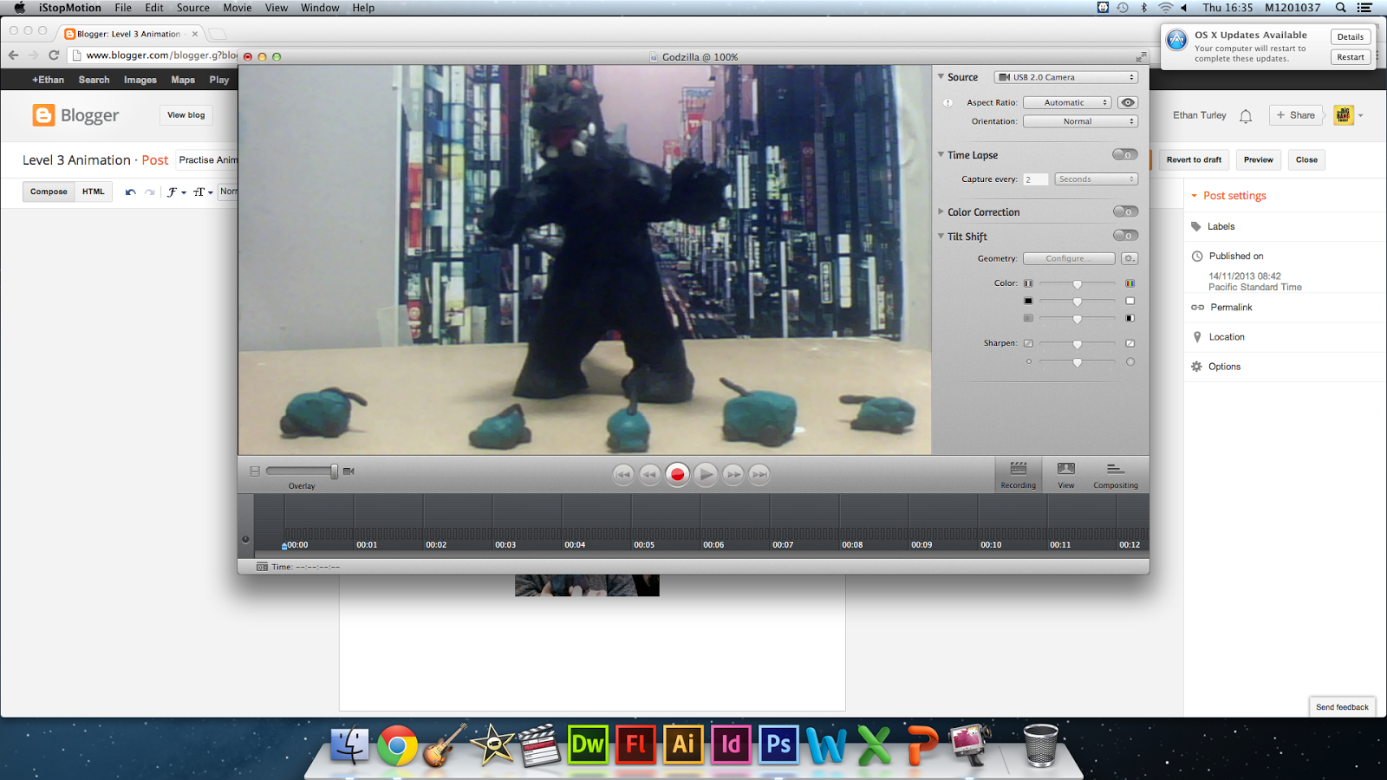Click Revert to draft in Blogger
Viewport: 1387px width, 780px height.
(1194, 159)
